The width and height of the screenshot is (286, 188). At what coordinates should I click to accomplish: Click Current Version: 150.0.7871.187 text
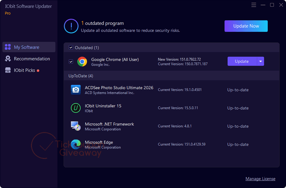[183, 64]
